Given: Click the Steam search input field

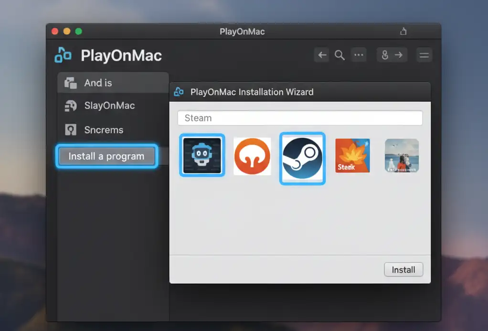Looking at the screenshot, I should (300, 117).
